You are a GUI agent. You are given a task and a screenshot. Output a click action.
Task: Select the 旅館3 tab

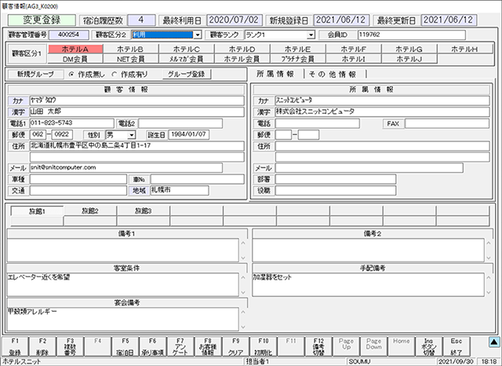(144, 211)
